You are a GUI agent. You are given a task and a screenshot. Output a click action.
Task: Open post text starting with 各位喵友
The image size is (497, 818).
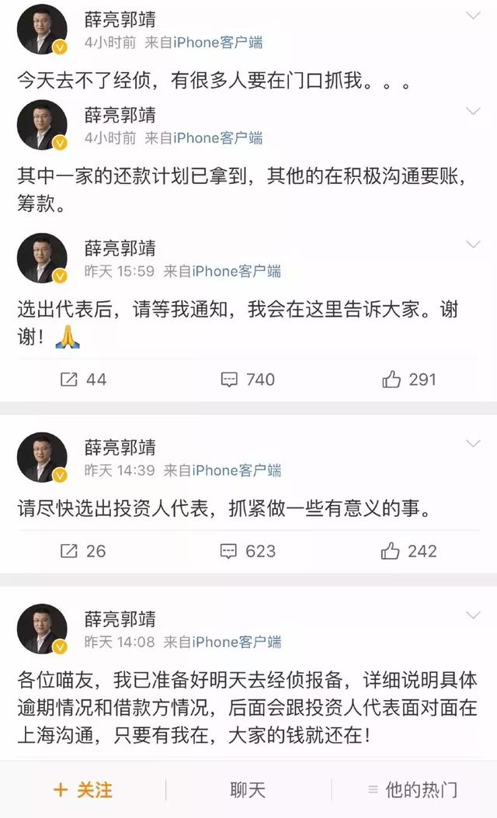point(248,707)
